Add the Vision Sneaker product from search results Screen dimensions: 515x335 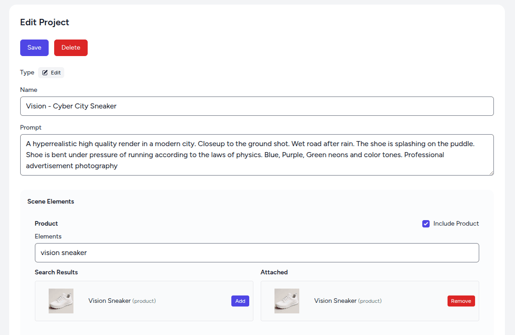[x=240, y=301]
